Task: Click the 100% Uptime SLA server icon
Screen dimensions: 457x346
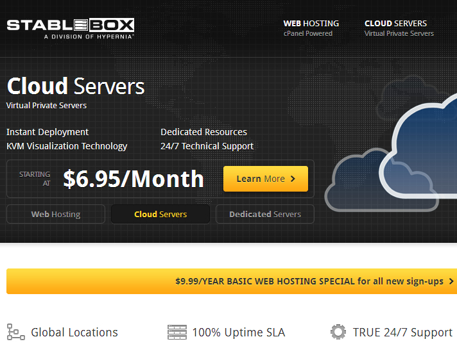Action: click(x=177, y=332)
